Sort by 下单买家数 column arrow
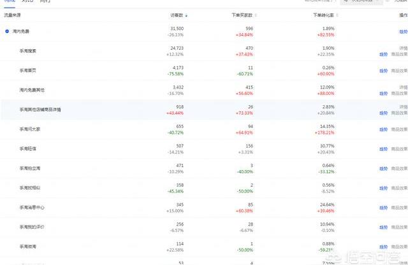The height and width of the screenshot is (265, 408). pyautogui.click(x=256, y=15)
